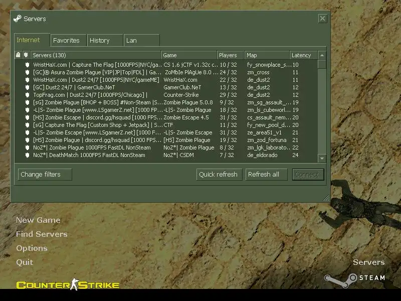Click shield icon of [sG] Capture The Flag row
The image size is (401, 301).
click(x=27, y=125)
